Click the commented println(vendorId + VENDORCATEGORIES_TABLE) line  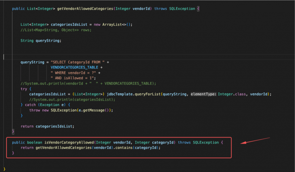pyautogui.click(x=88, y=83)
